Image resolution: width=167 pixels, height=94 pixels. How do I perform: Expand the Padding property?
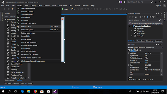(129, 53)
